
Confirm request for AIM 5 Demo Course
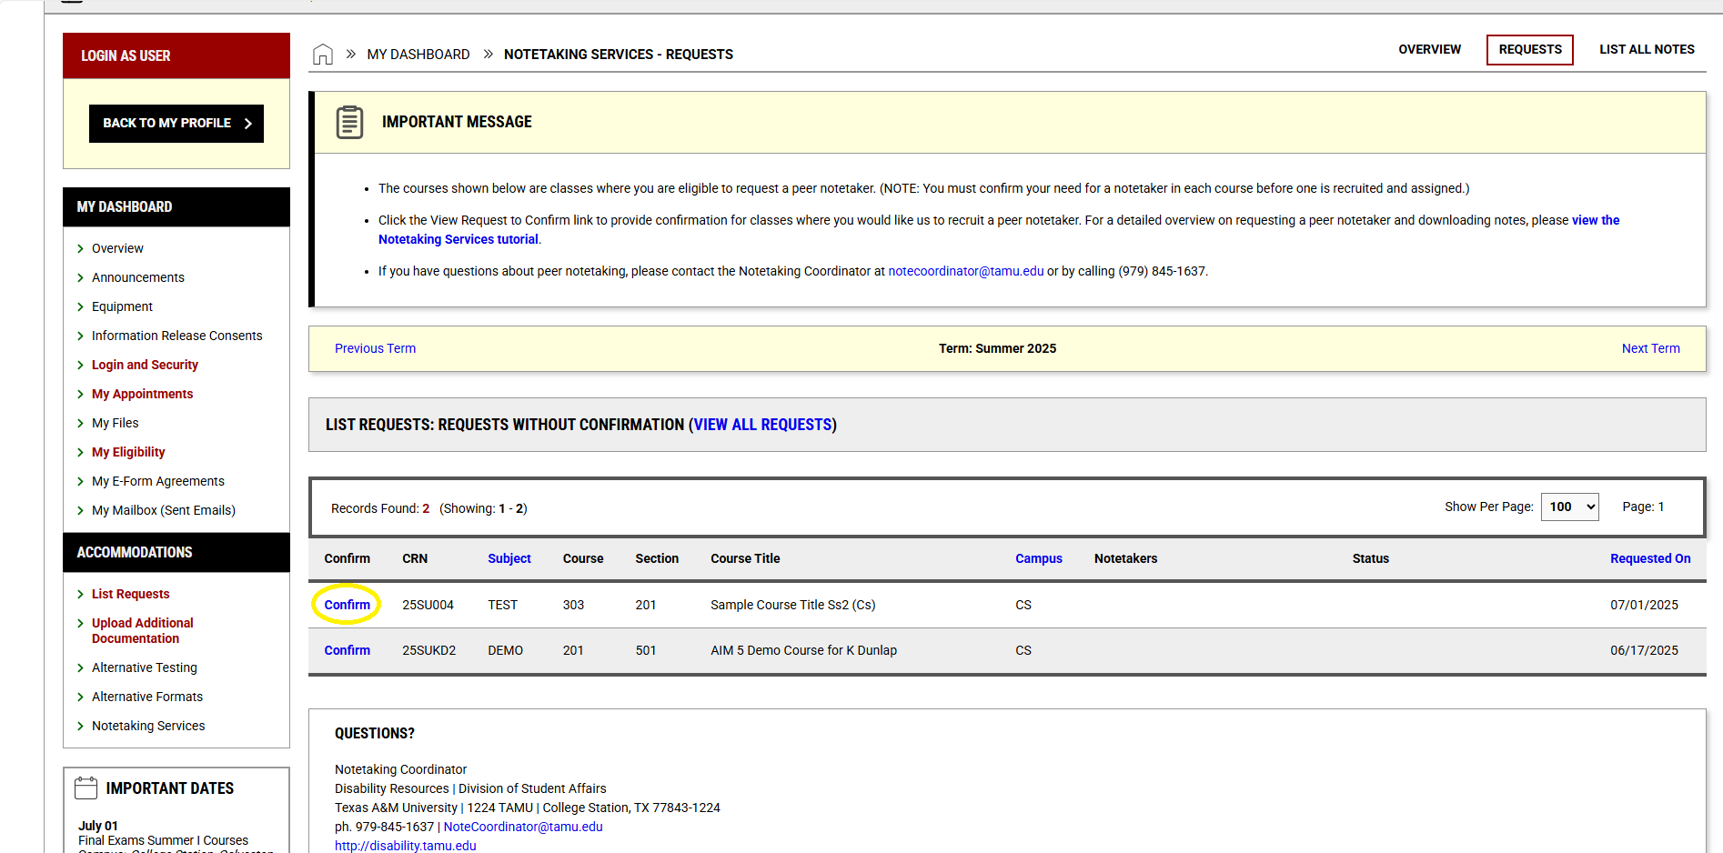347,650
